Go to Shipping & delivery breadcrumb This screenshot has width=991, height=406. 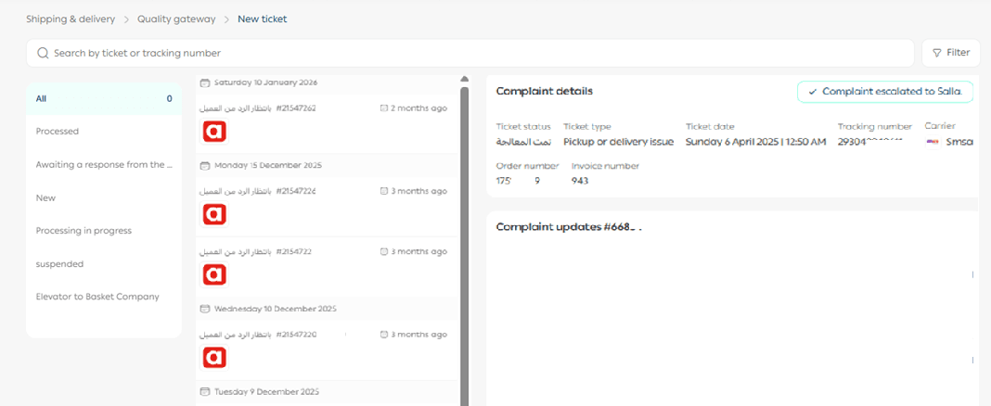tap(71, 19)
